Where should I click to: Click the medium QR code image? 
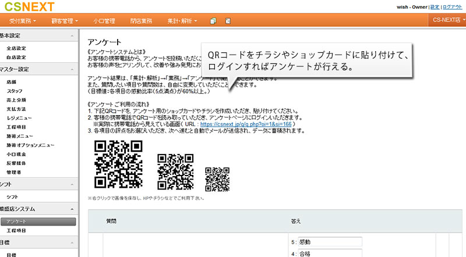175,172
